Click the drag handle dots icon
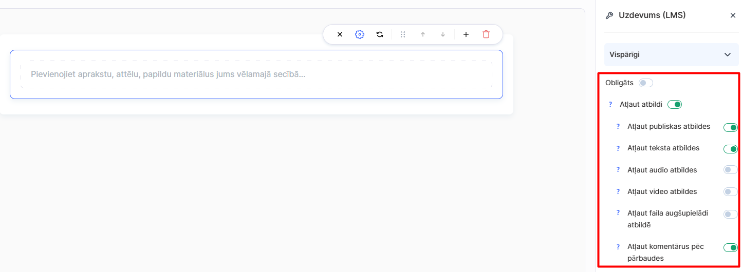Viewport: 742px width, 272px height. (403, 34)
